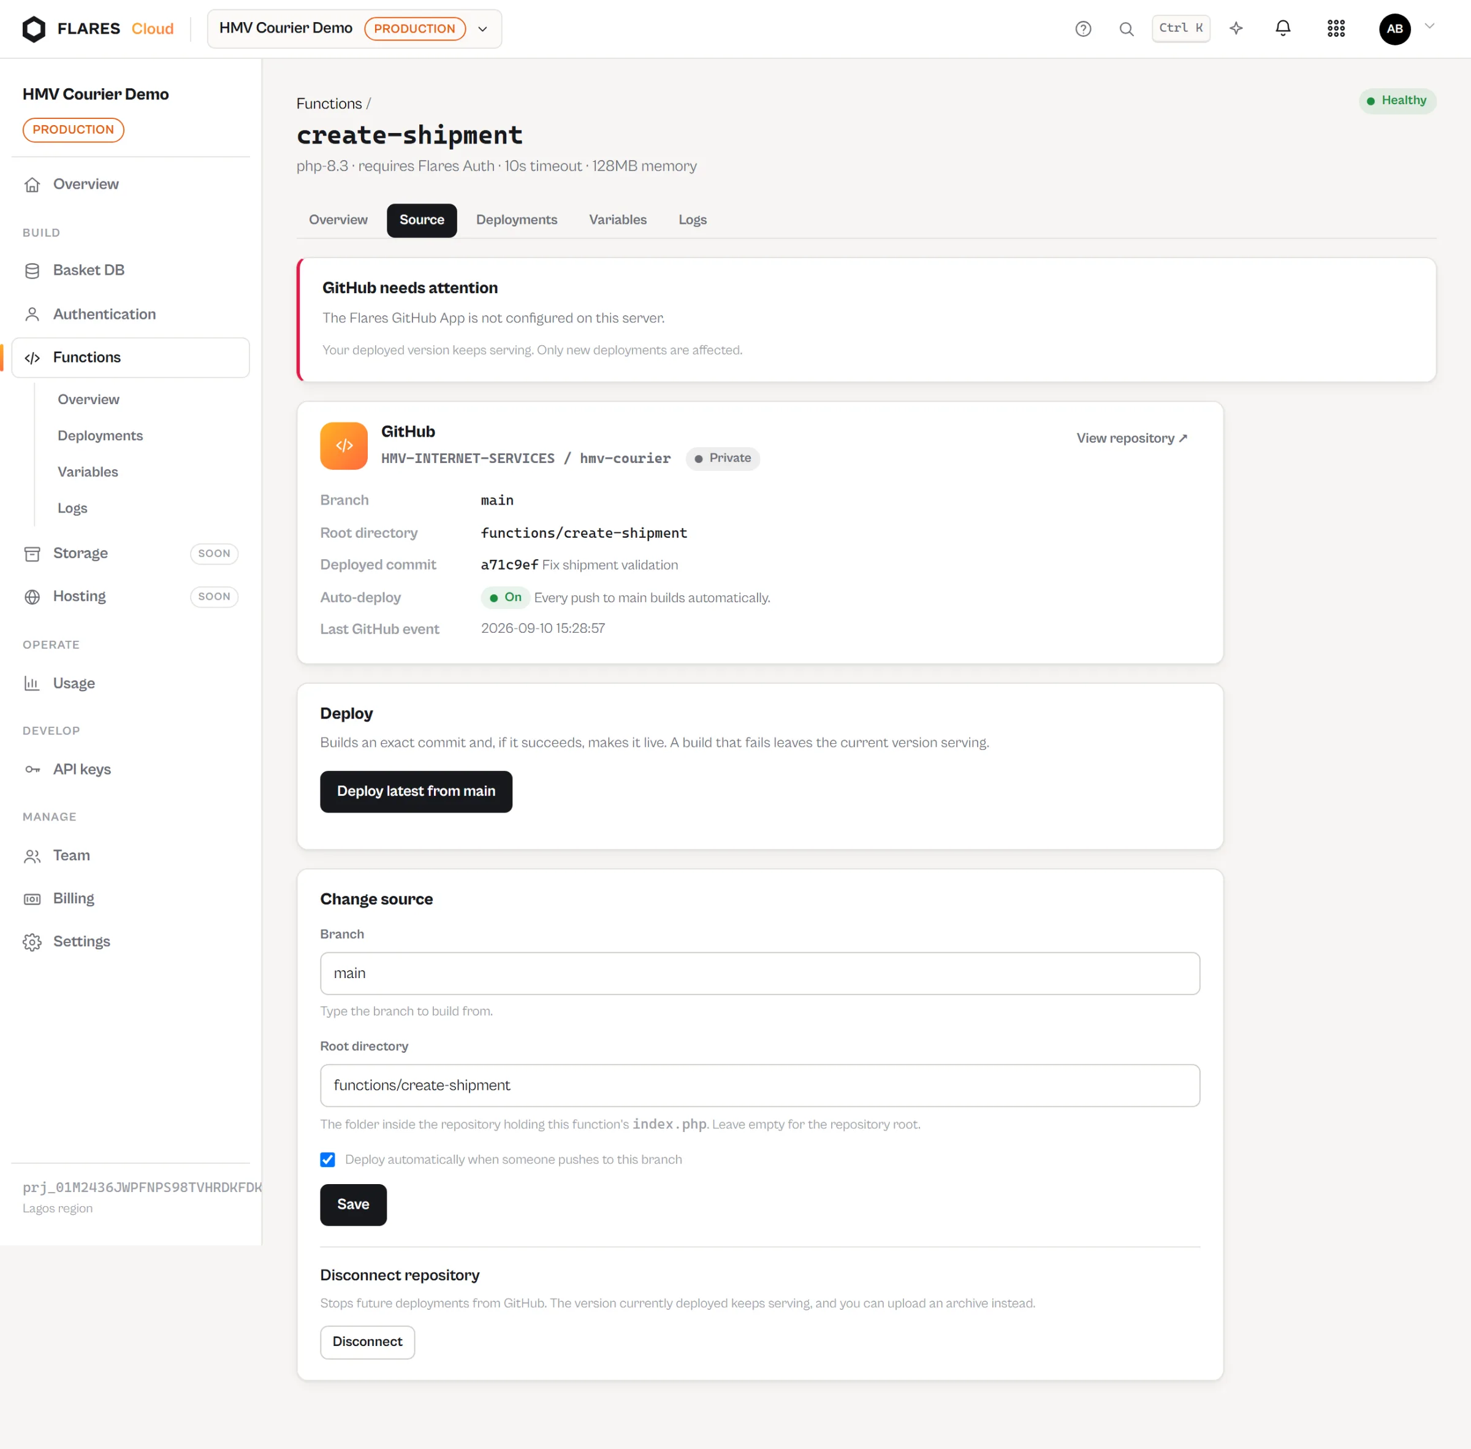Click the API keys key icon
The image size is (1471, 1449).
(x=32, y=770)
